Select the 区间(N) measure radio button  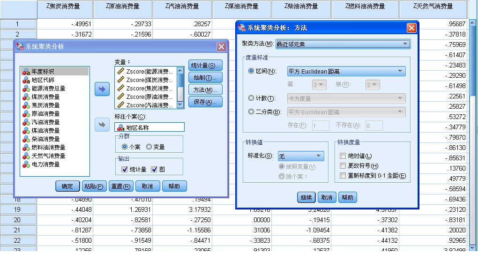pyautogui.click(x=251, y=71)
